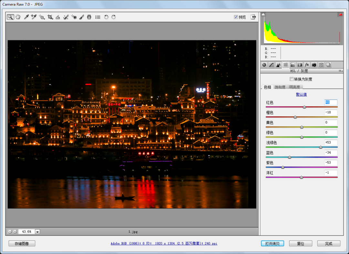Open the HSL / Grayscale panel icon
Screen dimensions: 349x254
285,65
